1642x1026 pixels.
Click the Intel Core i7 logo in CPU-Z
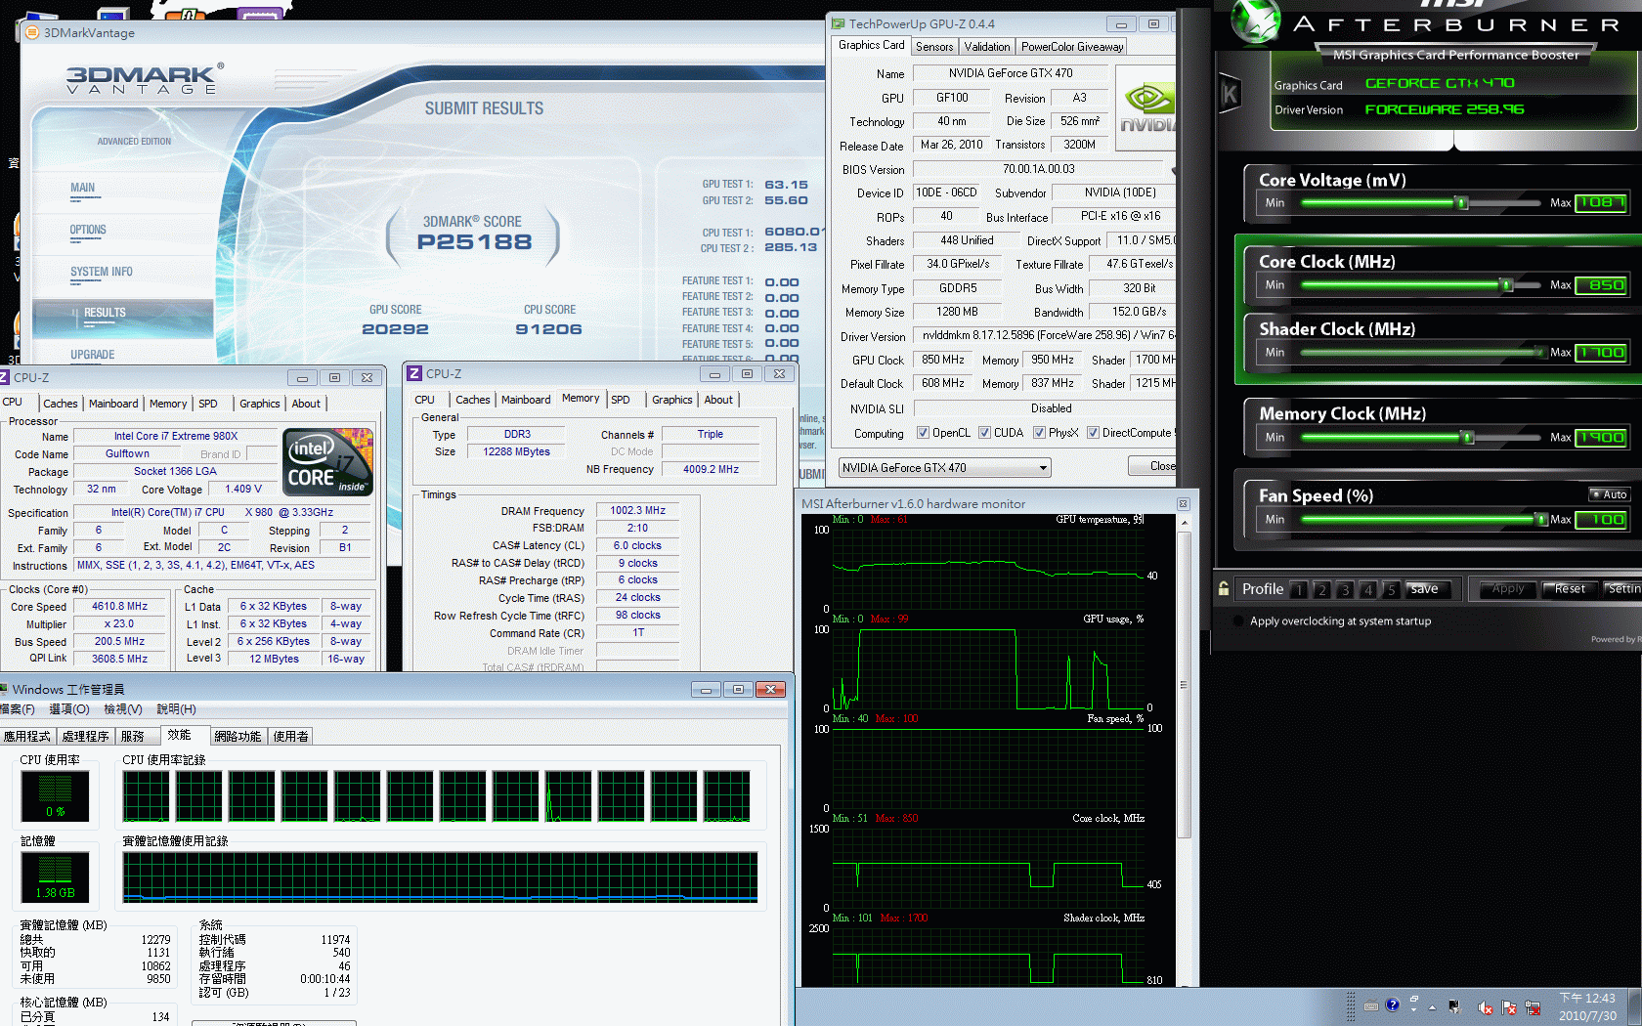click(x=328, y=462)
